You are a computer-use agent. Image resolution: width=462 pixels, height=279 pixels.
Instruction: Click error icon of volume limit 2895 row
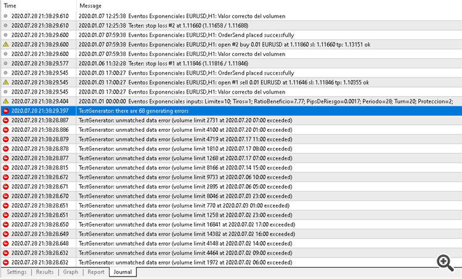[x=6, y=187]
